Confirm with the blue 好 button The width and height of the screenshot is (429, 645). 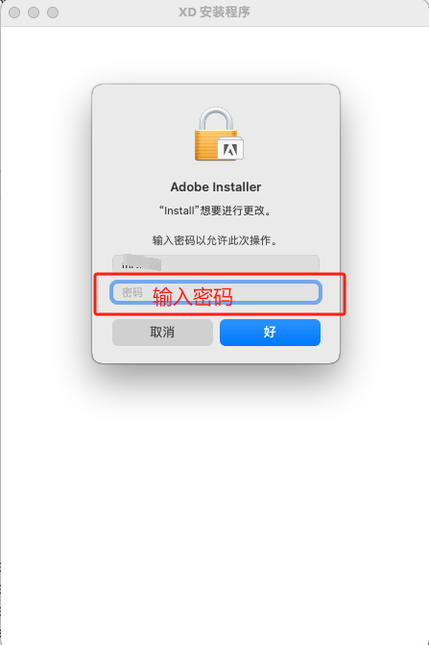pos(270,333)
